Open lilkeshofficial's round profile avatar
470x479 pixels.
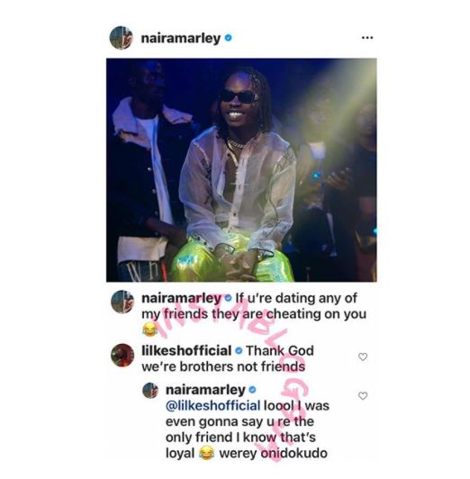122,356
